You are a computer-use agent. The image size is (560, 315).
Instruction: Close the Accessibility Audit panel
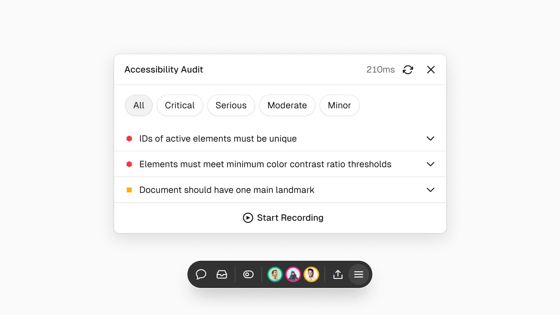pyautogui.click(x=431, y=70)
